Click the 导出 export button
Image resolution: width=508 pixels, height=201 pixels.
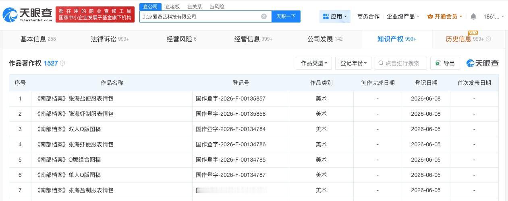click(x=445, y=63)
